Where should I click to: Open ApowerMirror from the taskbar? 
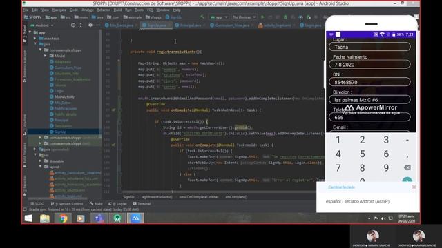[x=135, y=218]
